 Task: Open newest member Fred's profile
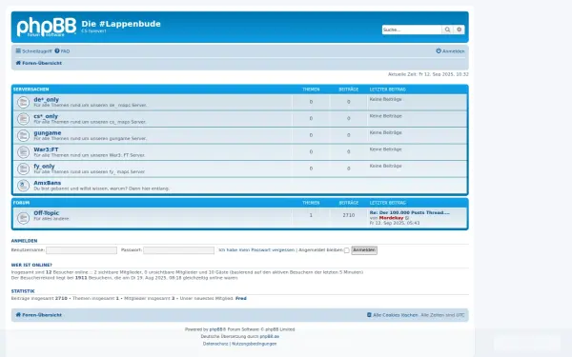241,298
